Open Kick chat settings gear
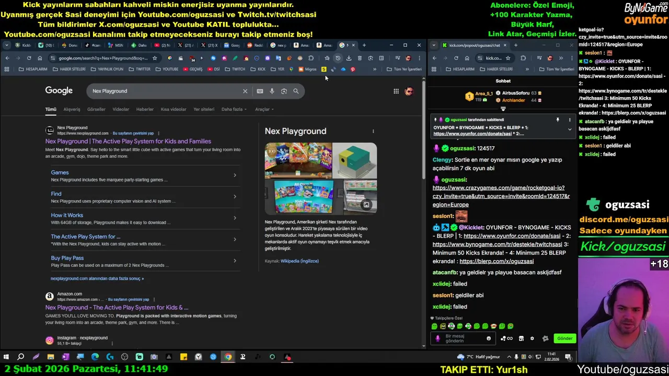The image size is (669, 376). pos(532,338)
